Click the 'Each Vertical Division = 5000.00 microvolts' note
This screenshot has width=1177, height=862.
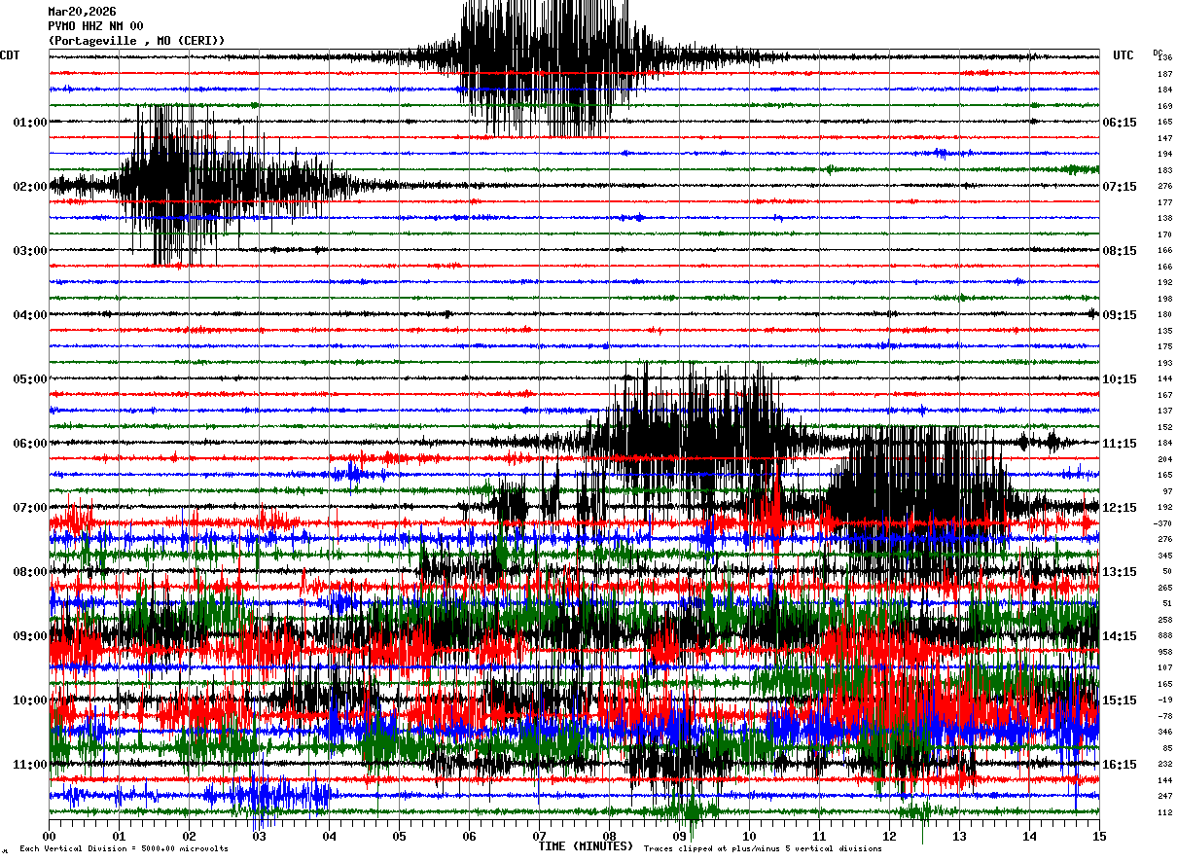[124, 849]
